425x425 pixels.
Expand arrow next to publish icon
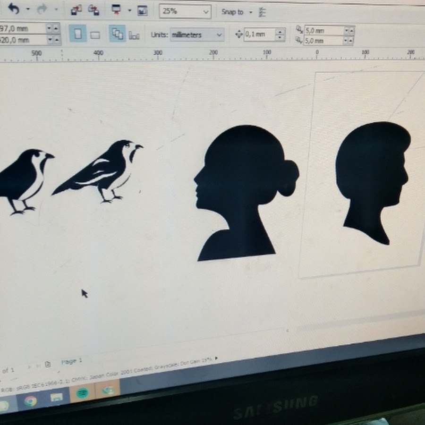pyautogui.click(x=129, y=10)
